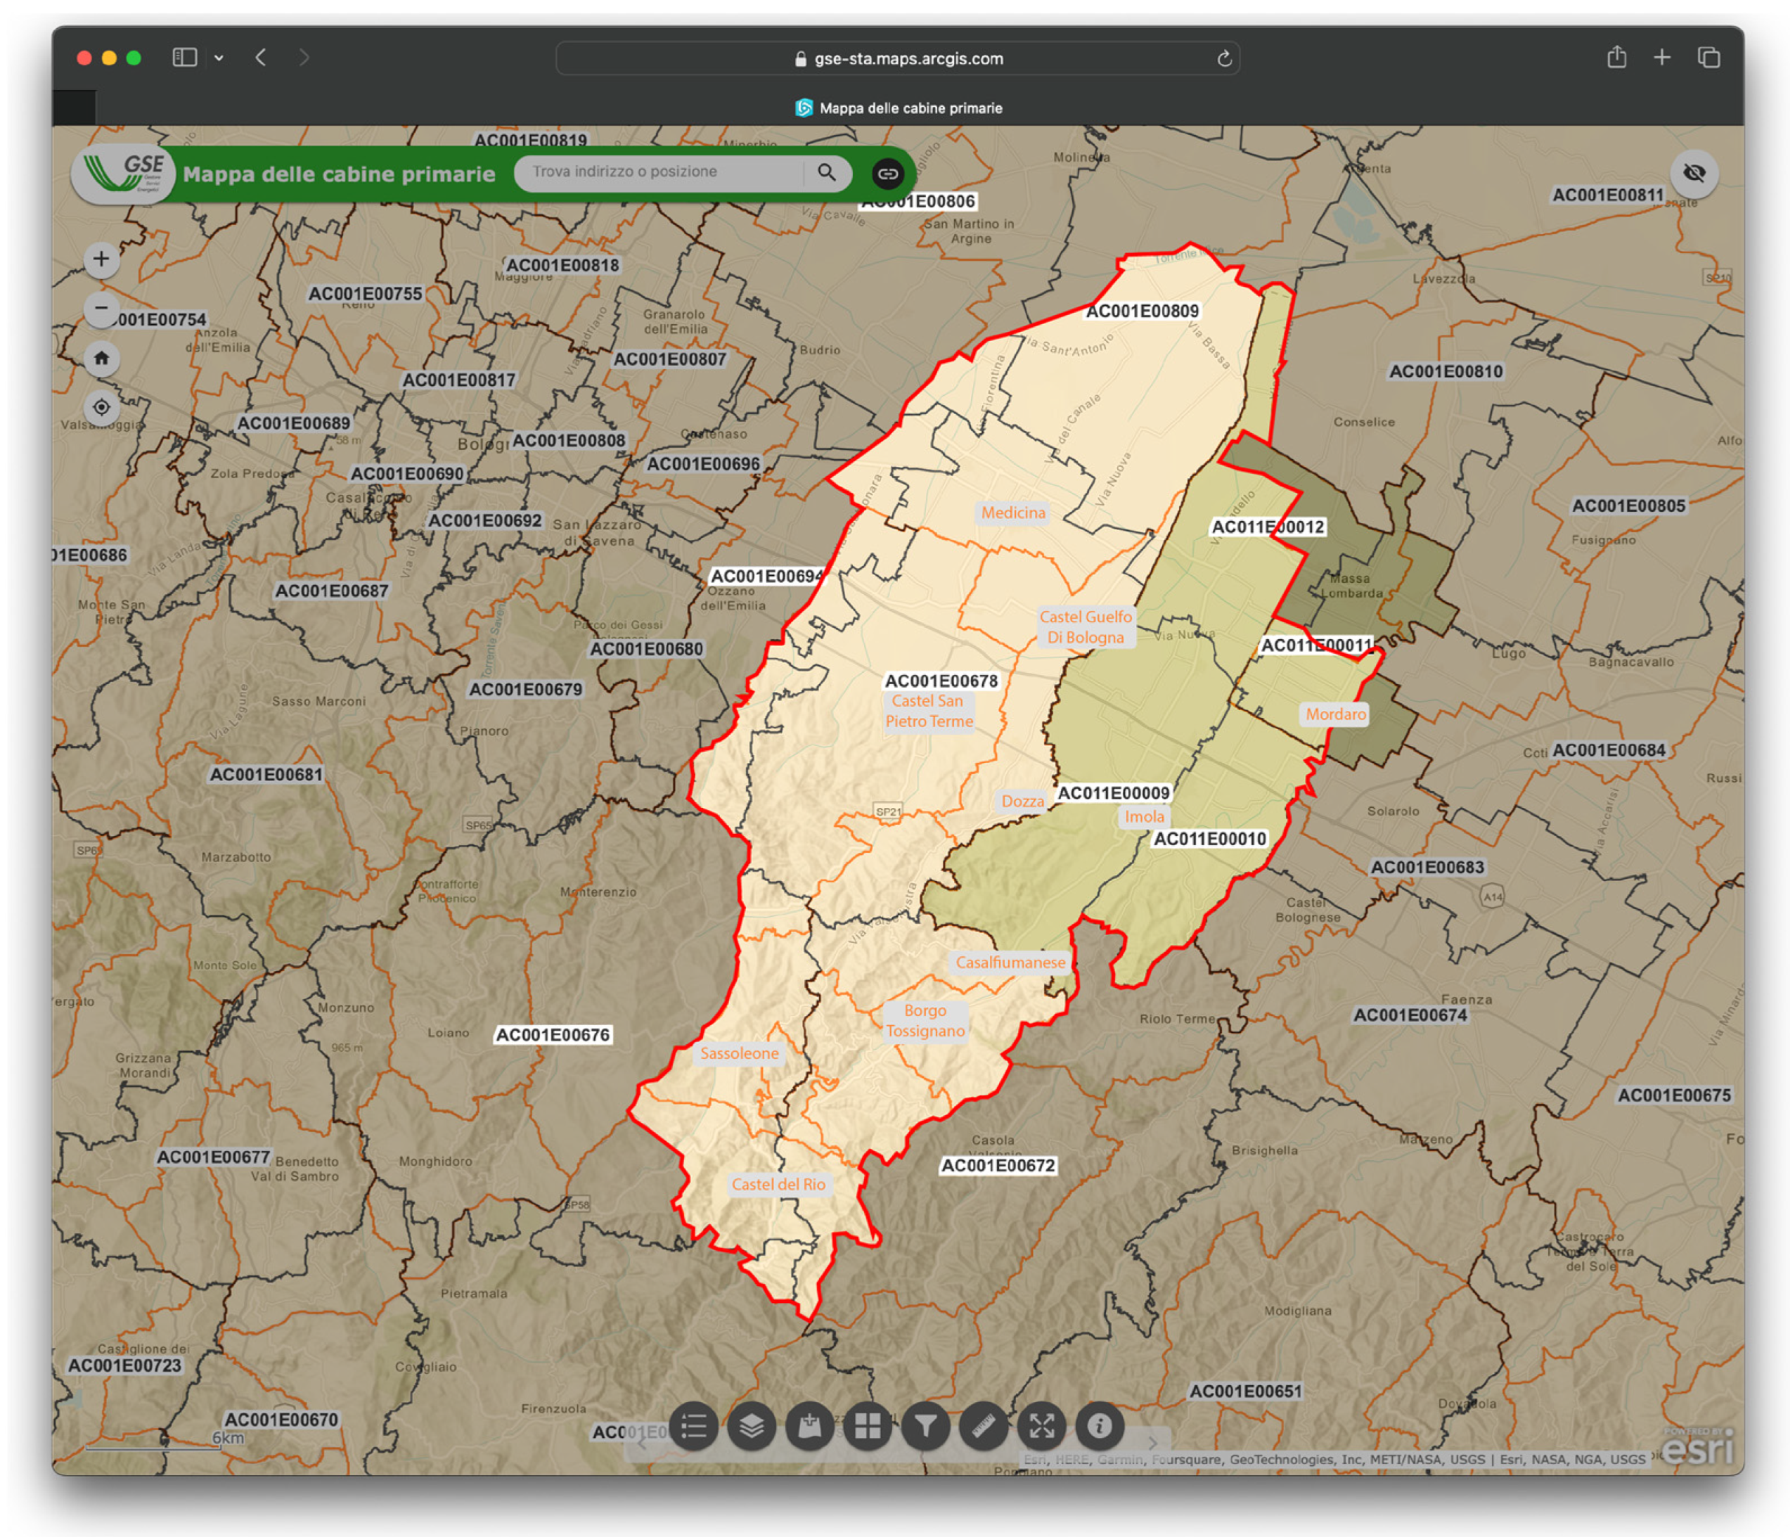Viewport: 1790px width, 1537px height.
Task: Click the right arrow of widget bar
Action: point(1152,1442)
